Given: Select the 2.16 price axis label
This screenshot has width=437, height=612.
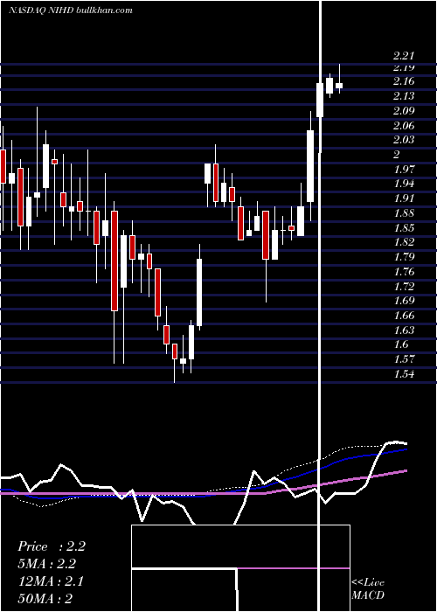Looking at the screenshot, I should pyautogui.click(x=404, y=81).
